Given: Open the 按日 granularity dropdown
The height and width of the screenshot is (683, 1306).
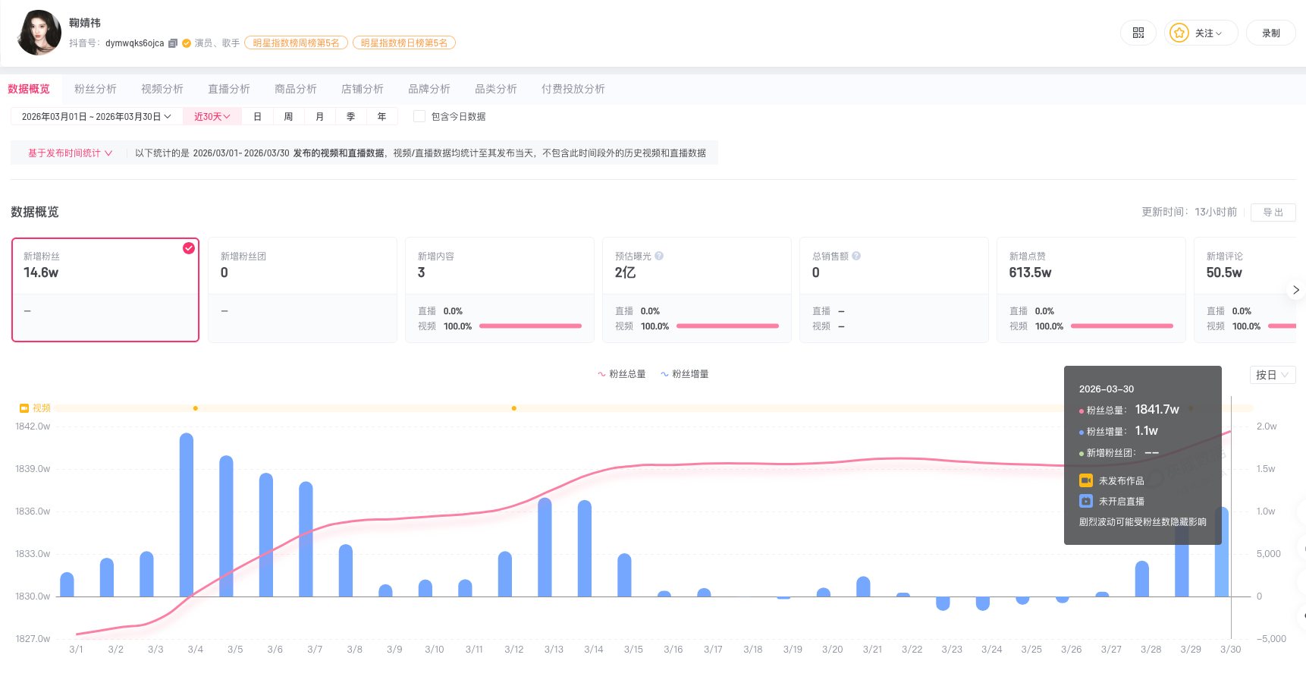Looking at the screenshot, I should [1273, 375].
